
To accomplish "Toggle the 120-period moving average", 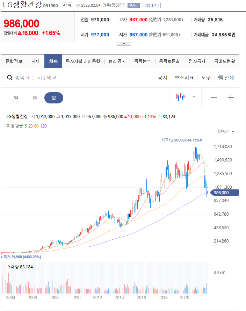I will 43,126.
